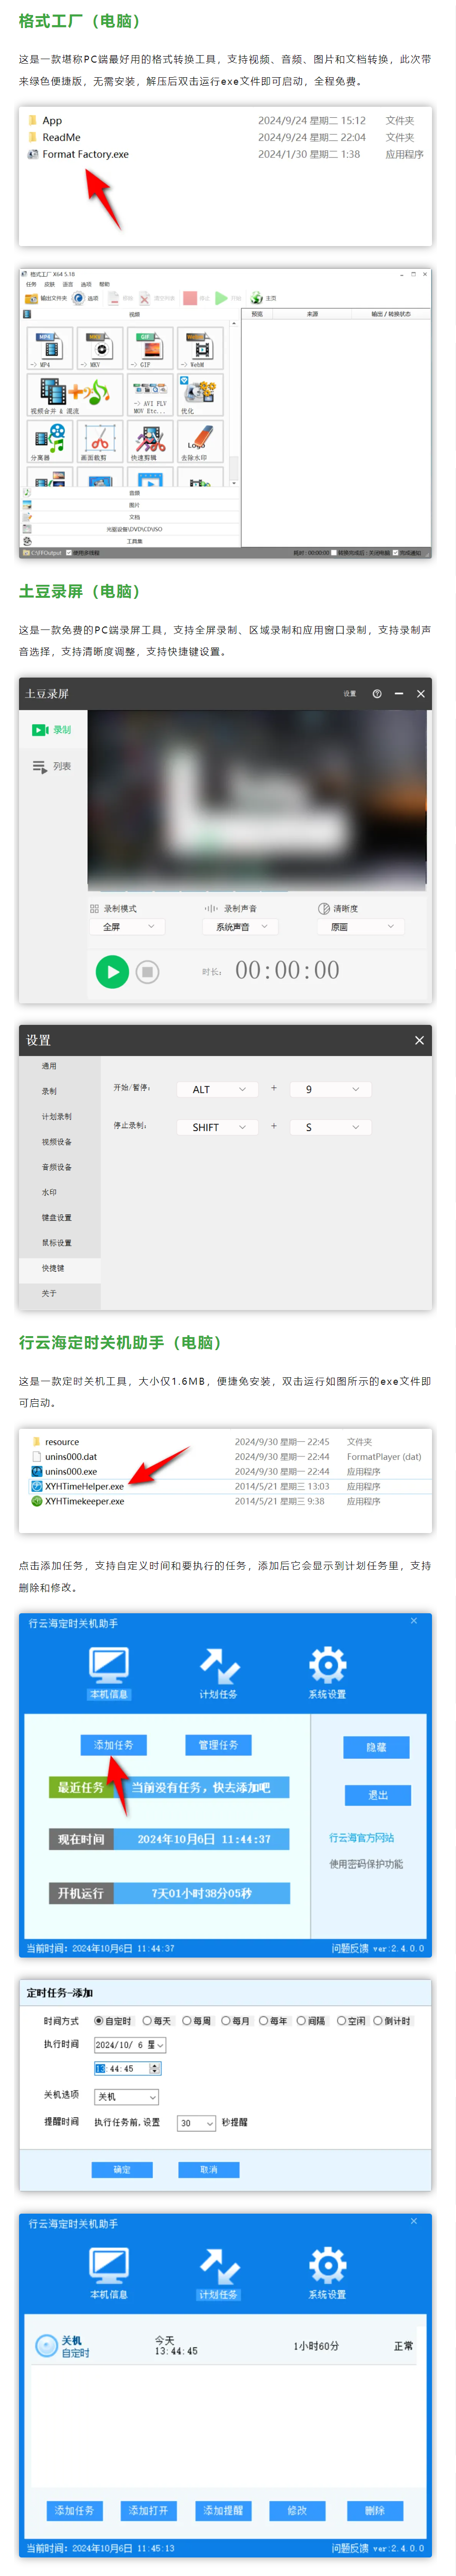Open AVI FLV MOV conversion tool
Screen dimensions: 456x2576
148,394
